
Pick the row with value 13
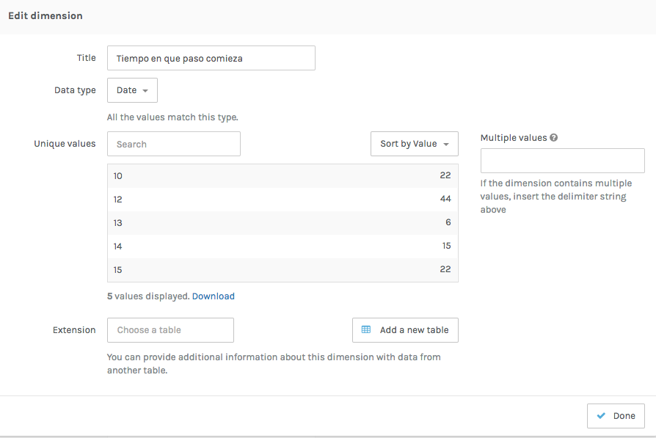pos(283,223)
